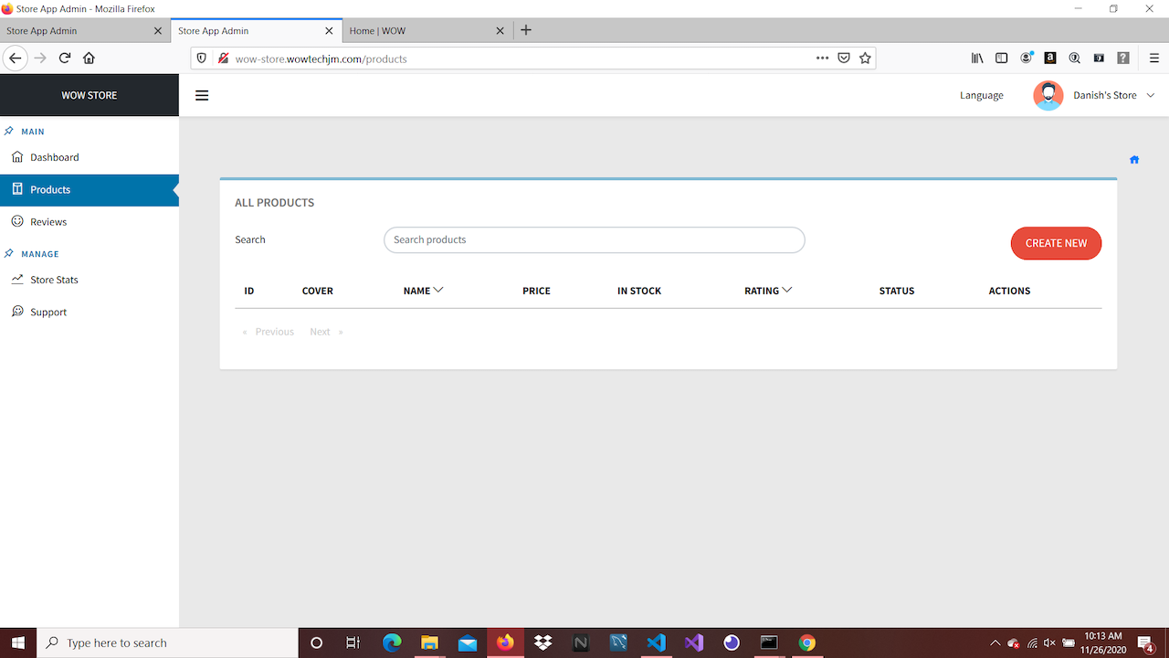
Task: Open Store Stats from sidebar
Action: 54,280
